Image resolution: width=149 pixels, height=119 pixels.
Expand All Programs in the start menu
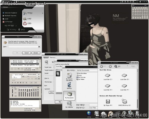[10, 26]
